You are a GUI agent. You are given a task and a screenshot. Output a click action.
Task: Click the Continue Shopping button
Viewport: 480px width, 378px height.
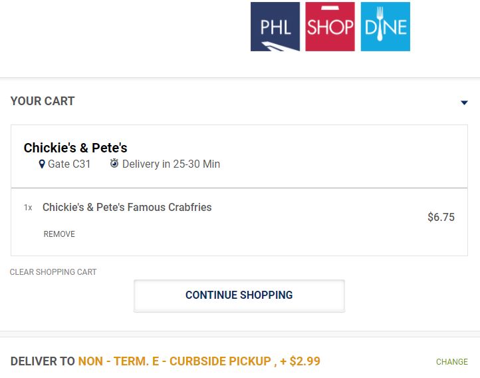click(239, 295)
